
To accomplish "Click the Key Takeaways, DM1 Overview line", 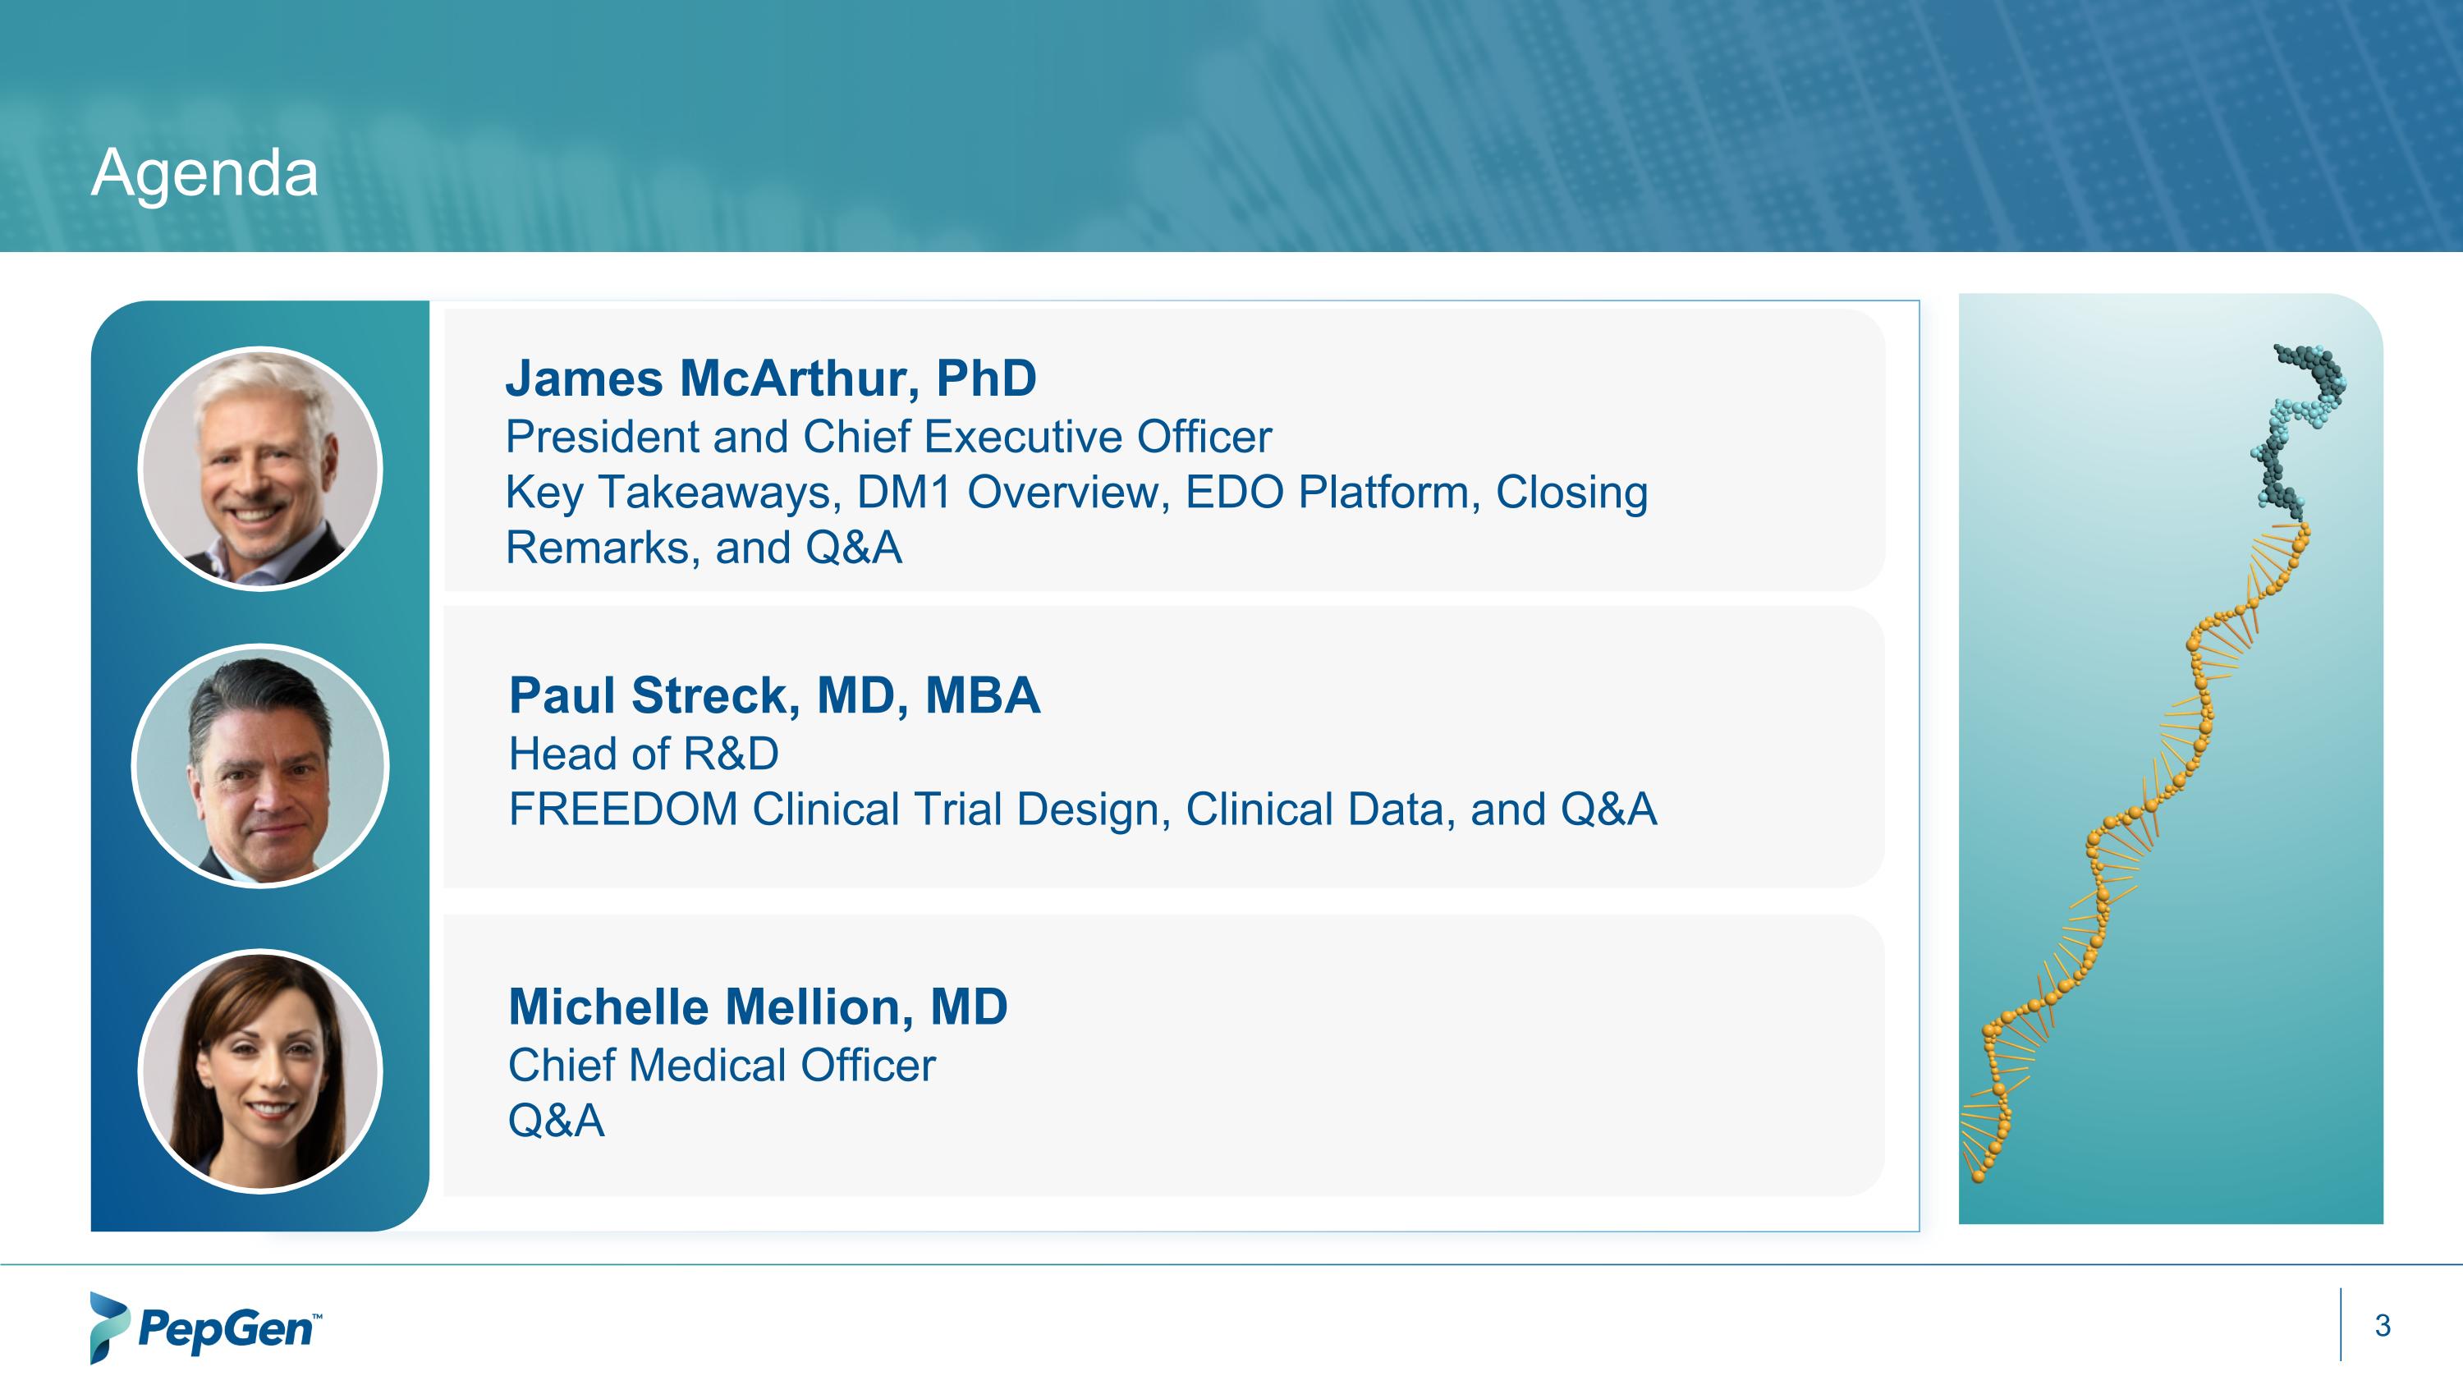I will coord(1076,493).
